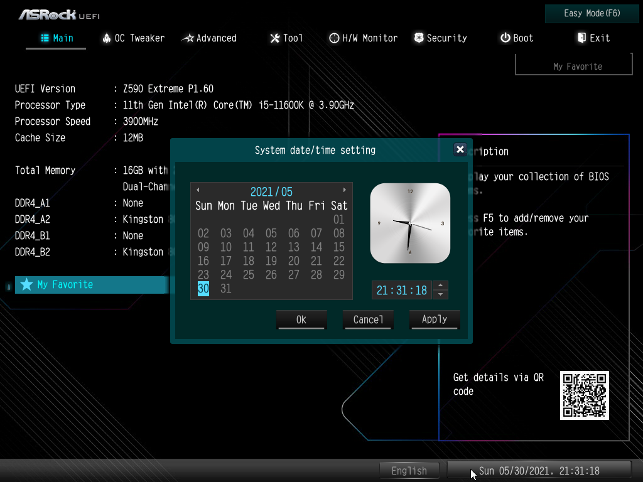Go to the H/W Monitor tab
The image size is (643, 482).
pos(363,38)
